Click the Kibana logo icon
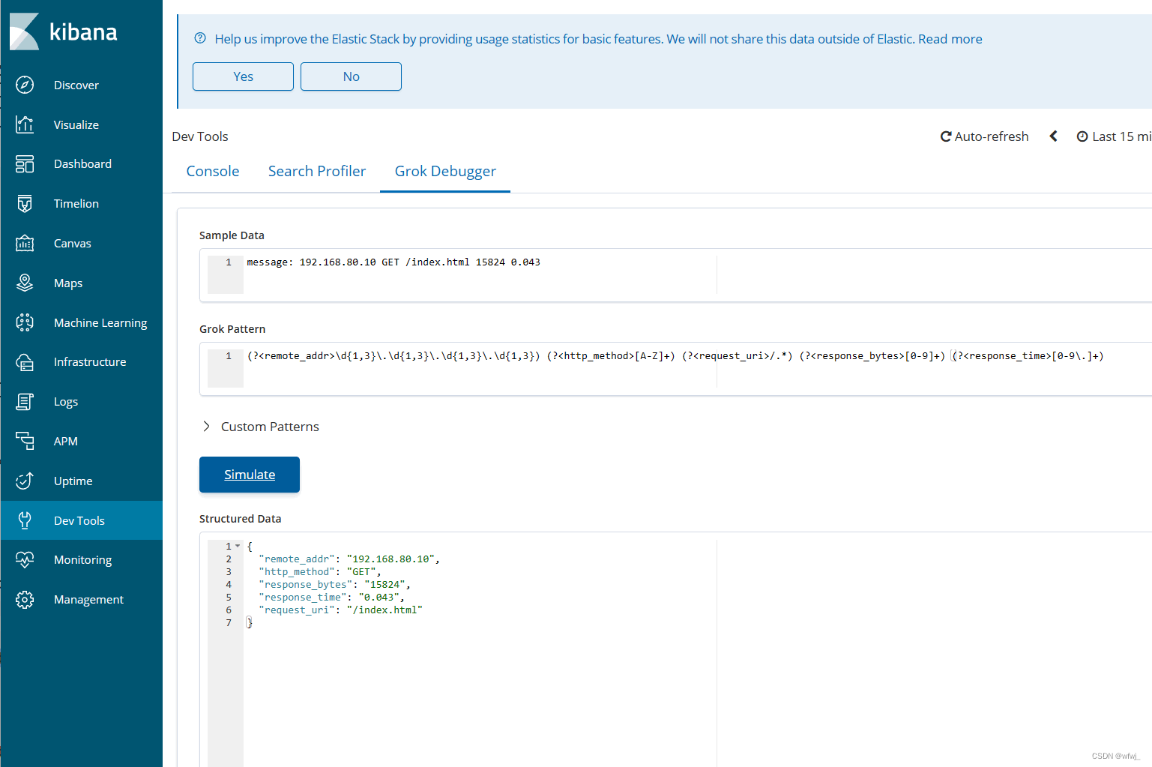The height and width of the screenshot is (767, 1152). pyautogui.click(x=24, y=31)
